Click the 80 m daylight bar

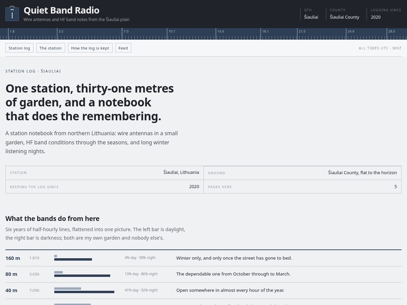pyautogui.click(x=58, y=272)
